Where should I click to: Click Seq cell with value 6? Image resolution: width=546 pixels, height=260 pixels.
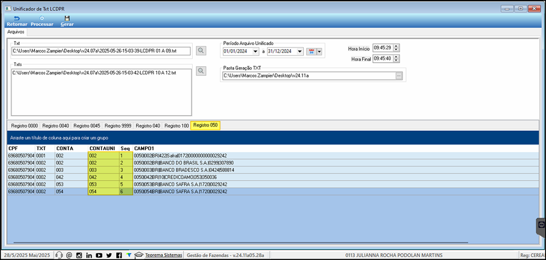[126, 191]
